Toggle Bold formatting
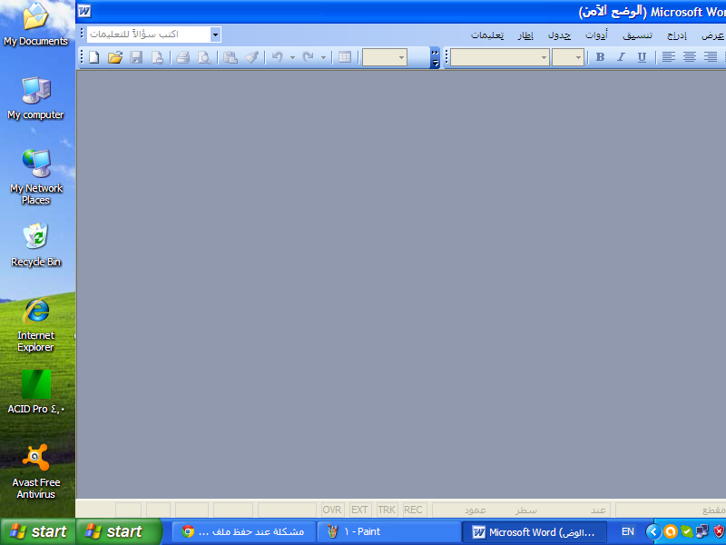 [600, 57]
